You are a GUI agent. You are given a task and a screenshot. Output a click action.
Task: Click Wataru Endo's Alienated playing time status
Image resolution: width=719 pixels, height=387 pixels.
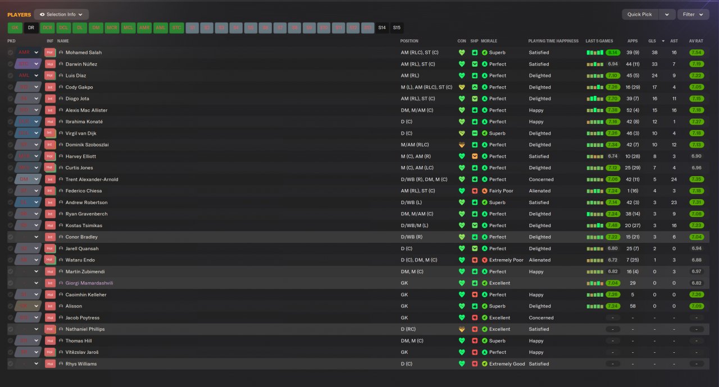540,260
